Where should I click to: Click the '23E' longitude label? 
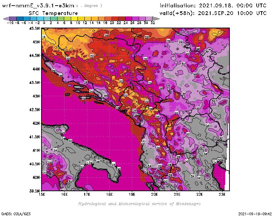coord(222,194)
